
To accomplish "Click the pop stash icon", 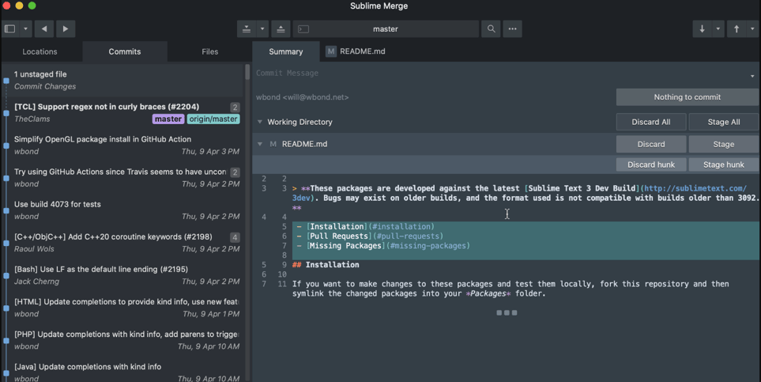I will click(281, 28).
